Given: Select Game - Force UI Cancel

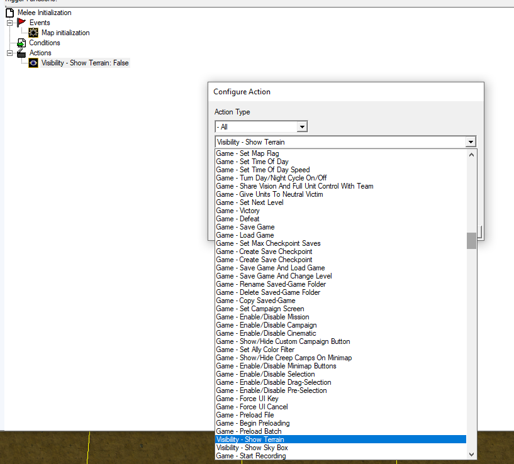Looking at the screenshot, I should point(340,407).
